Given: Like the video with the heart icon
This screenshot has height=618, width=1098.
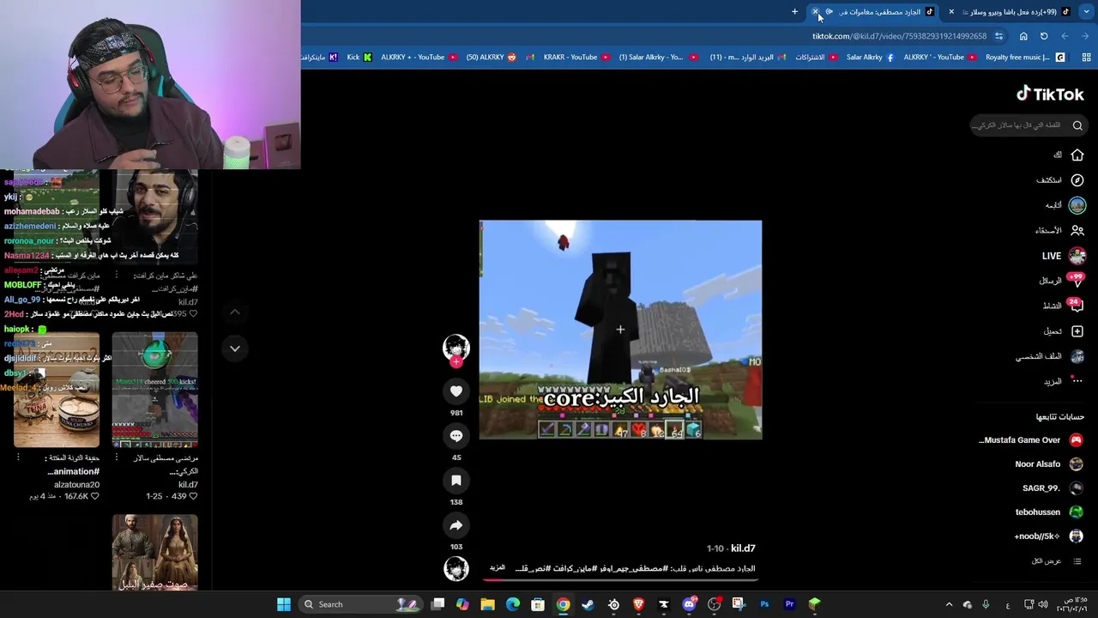Looking at the screenshot, I should click(x=456, y=391).
